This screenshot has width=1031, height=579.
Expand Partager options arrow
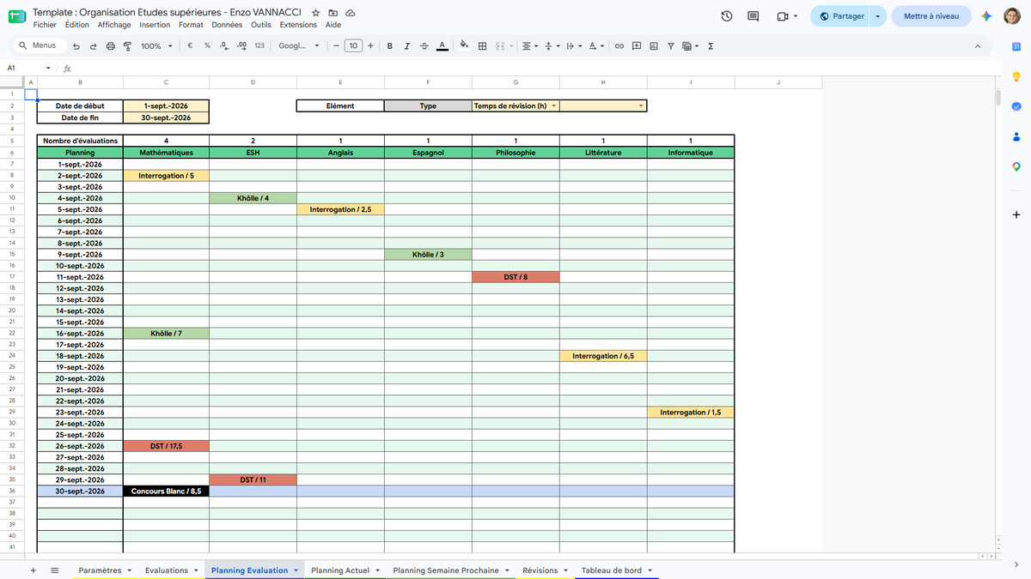click(x=877, y=16)
